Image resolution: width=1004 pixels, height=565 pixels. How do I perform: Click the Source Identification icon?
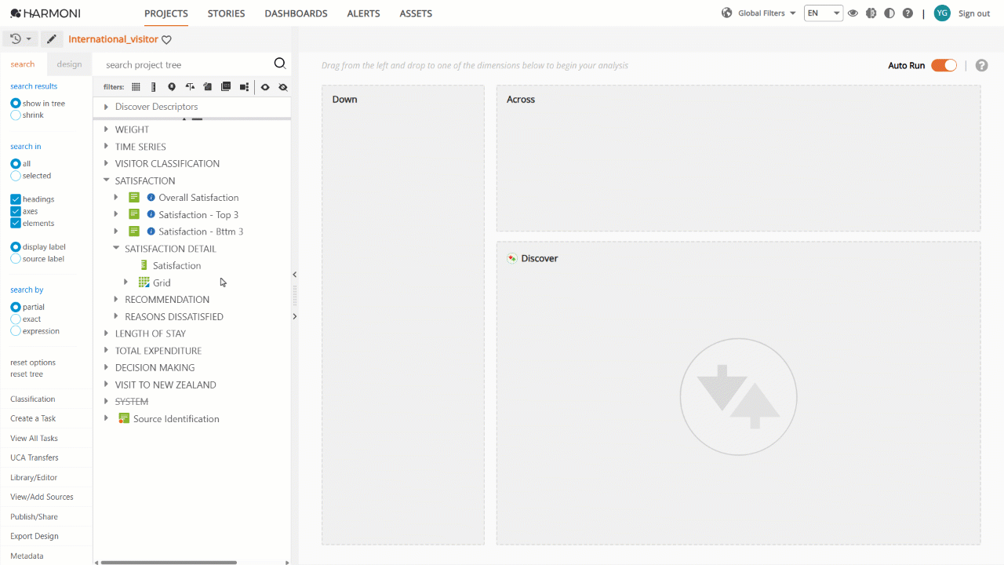(124, 418)
